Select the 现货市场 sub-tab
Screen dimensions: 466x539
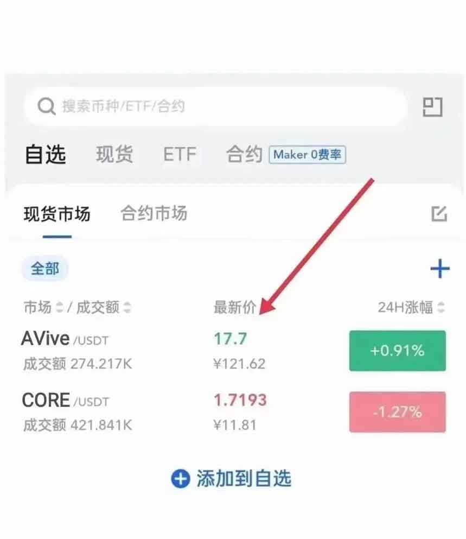click(x=57, y=214)
